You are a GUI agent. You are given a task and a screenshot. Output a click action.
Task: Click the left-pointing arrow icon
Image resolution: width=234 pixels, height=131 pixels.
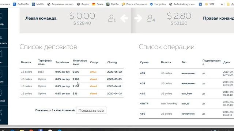pyautogui.click(x=124, y=18)
